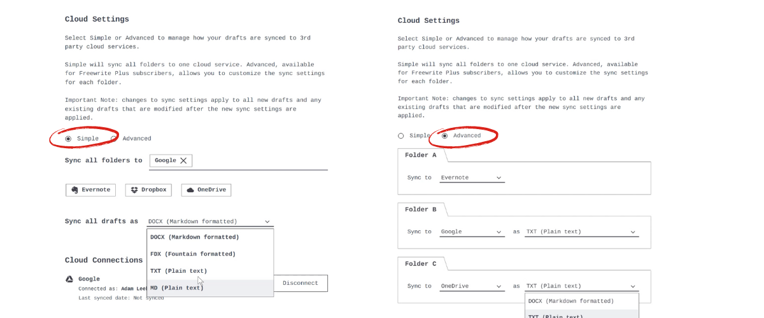Screen dimensions: 764x318
Task: Select the Simple radio button in left panel
Action: 68,139
